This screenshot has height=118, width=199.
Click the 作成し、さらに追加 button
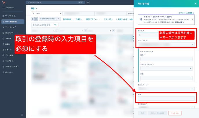click(x=157, y=113)
